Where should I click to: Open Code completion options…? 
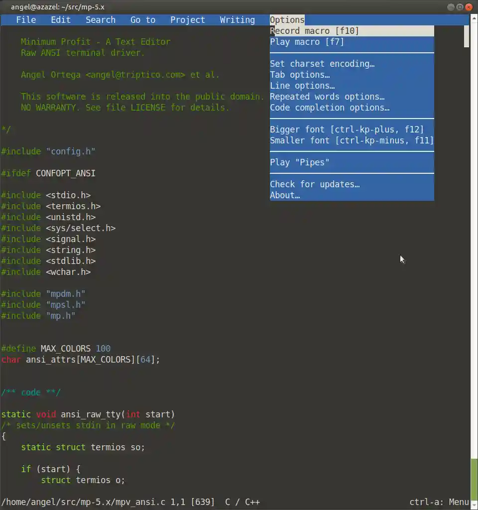click(x=352, y=108)
